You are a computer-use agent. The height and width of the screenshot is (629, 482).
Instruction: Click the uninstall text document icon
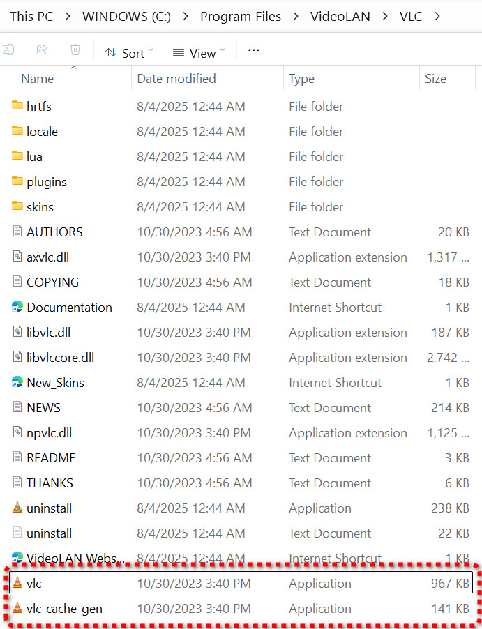17,533
